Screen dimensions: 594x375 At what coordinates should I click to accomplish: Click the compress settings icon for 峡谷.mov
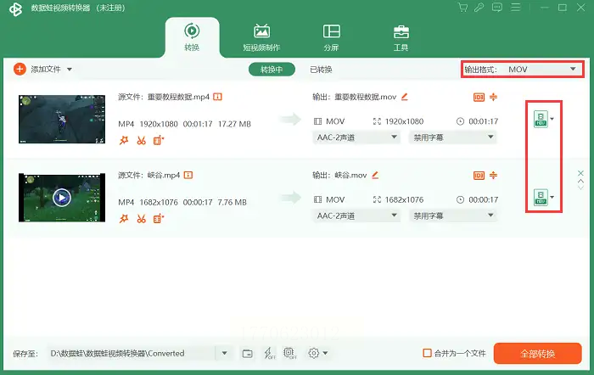coord(494,175)
